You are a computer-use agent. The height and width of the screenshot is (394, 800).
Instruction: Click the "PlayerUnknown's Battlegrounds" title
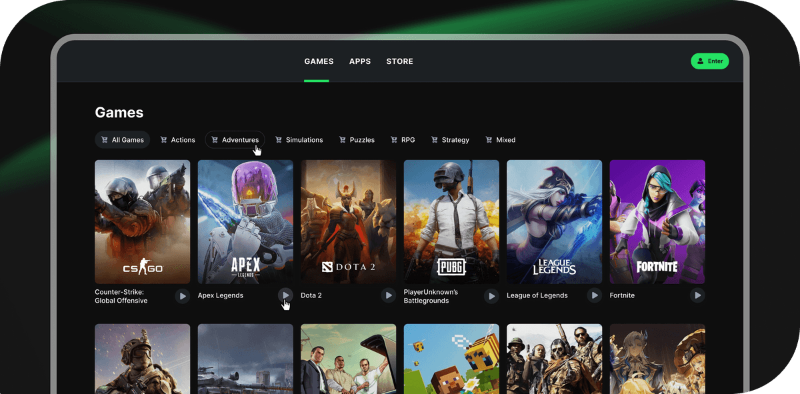pos(431,296)
